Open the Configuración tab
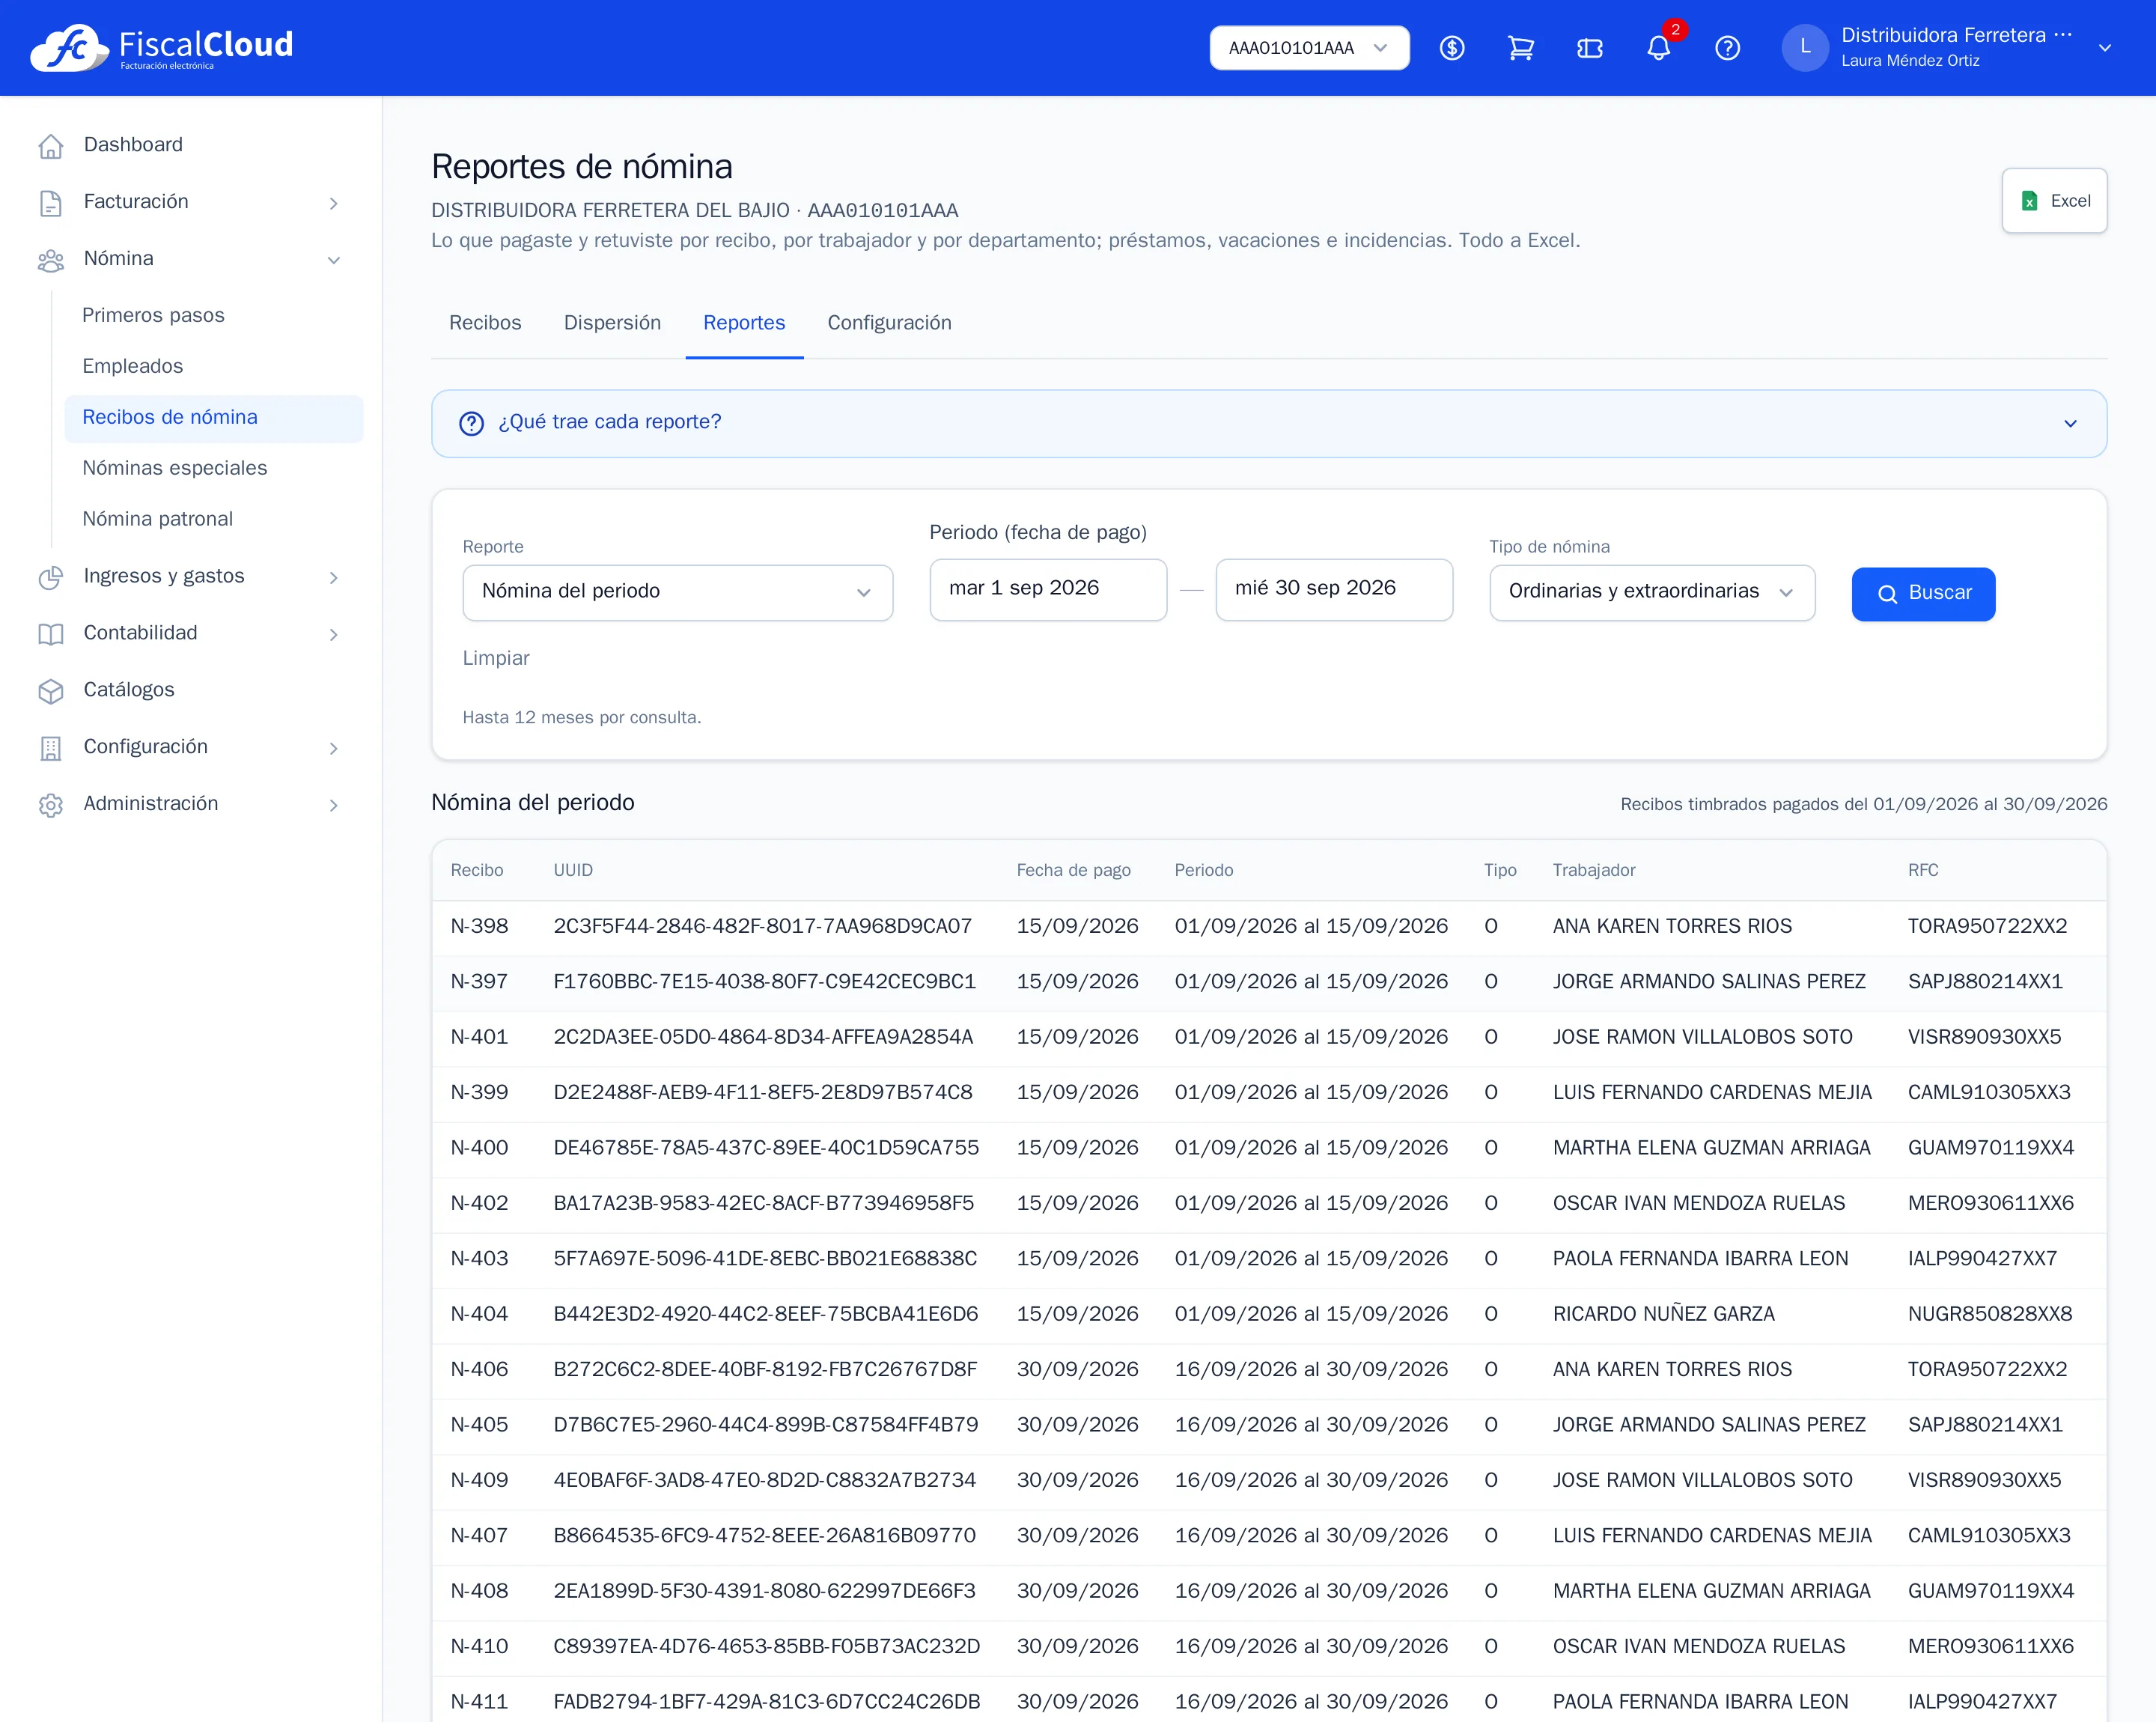 (889, 323)
